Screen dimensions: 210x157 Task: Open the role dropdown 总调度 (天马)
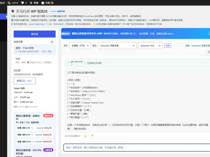coord(80,46)
